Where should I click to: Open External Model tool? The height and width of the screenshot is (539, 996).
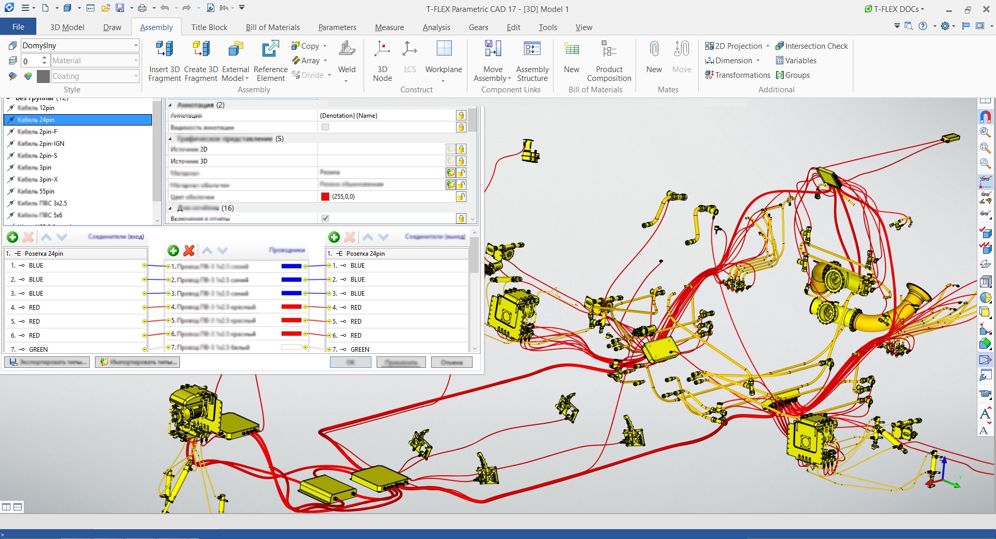click(236, 61)
